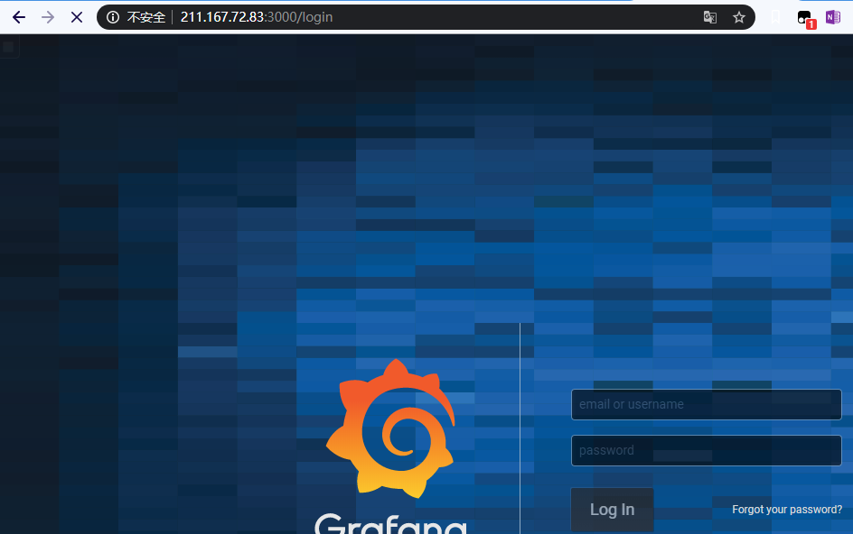Image resolution: width=853 pixels, height=534 pixels.
Task: View the site security info icon
Action: tap(113, 17)
